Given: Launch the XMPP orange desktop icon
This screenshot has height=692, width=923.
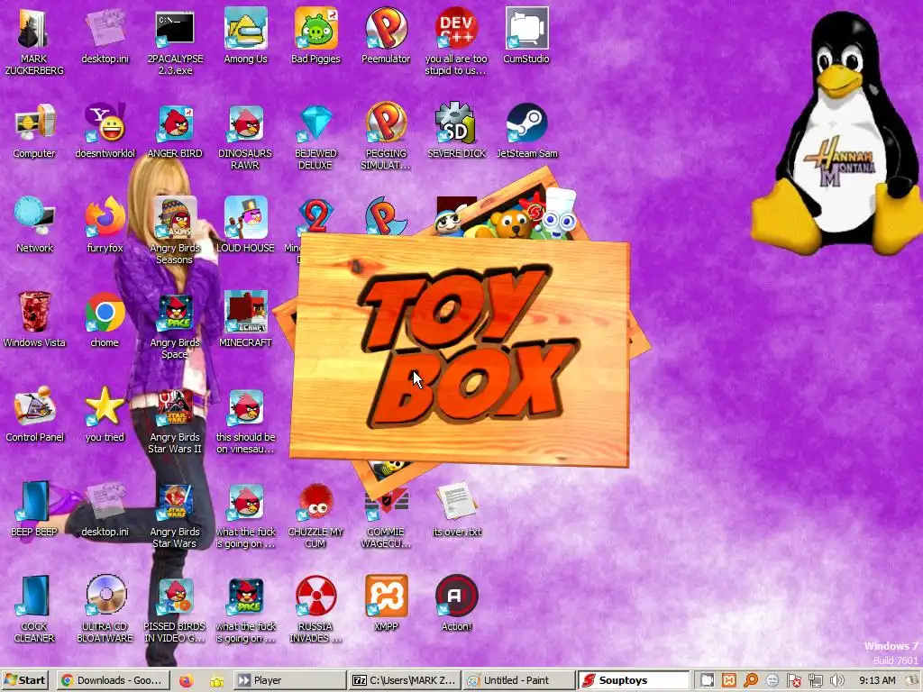Looking at the screenshot, I should (386, 596).
